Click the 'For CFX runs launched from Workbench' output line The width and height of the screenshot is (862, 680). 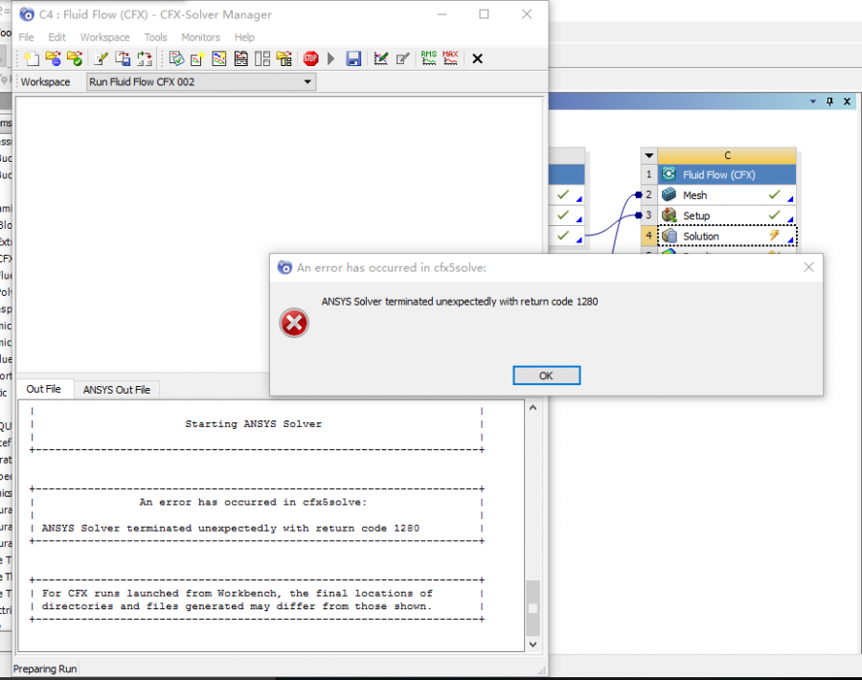pos(237,593)
